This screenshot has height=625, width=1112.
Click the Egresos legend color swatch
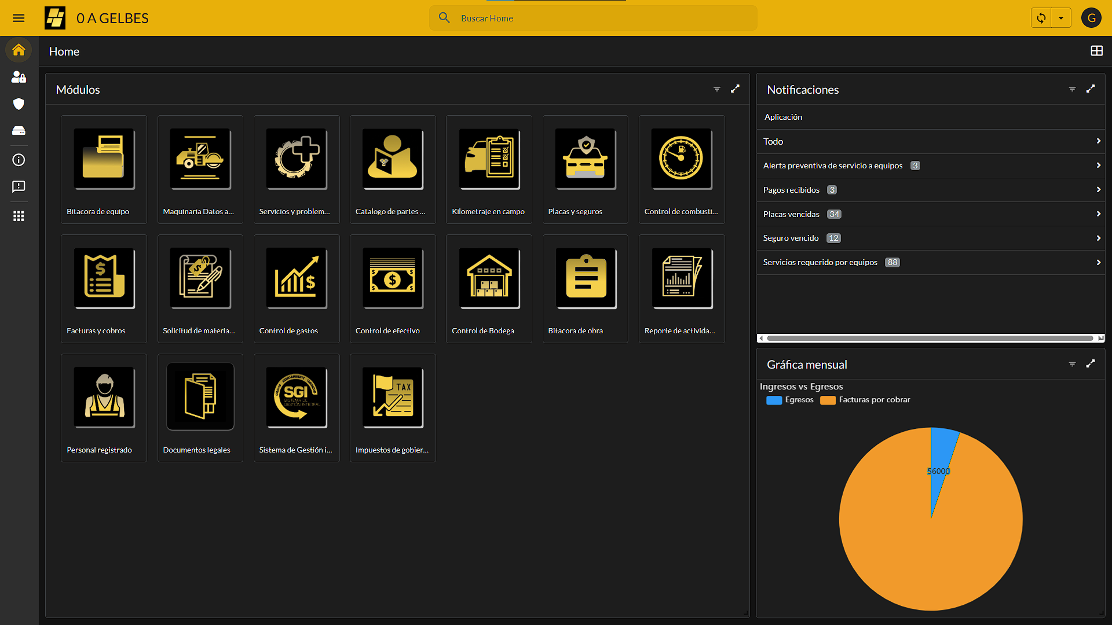pyautogui.click(x=774, y=400)
